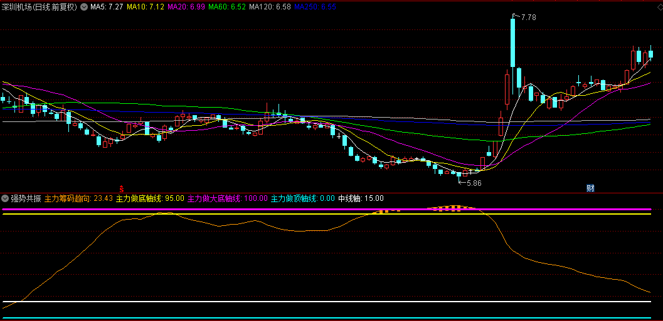
Task: Expand the dropdown next to 深圳机场 title
Action: pyautogui.click(x=84, y=7)
